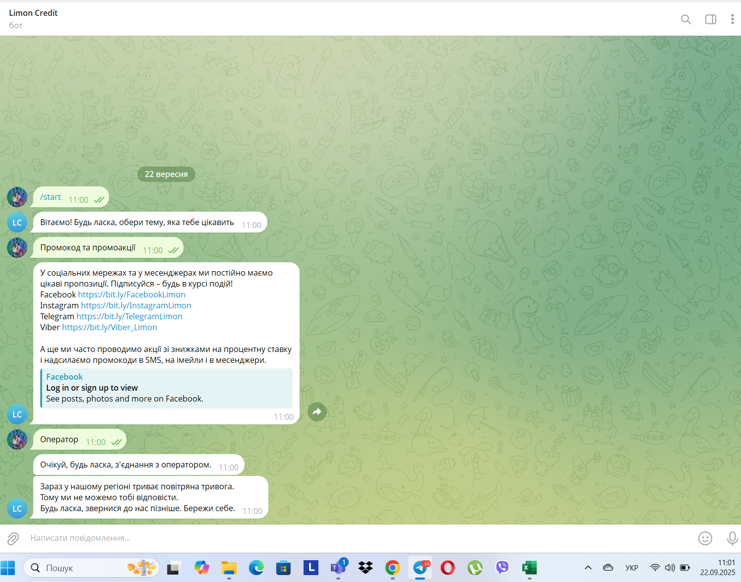Open search in Limon Credit chat

(685, 19)
